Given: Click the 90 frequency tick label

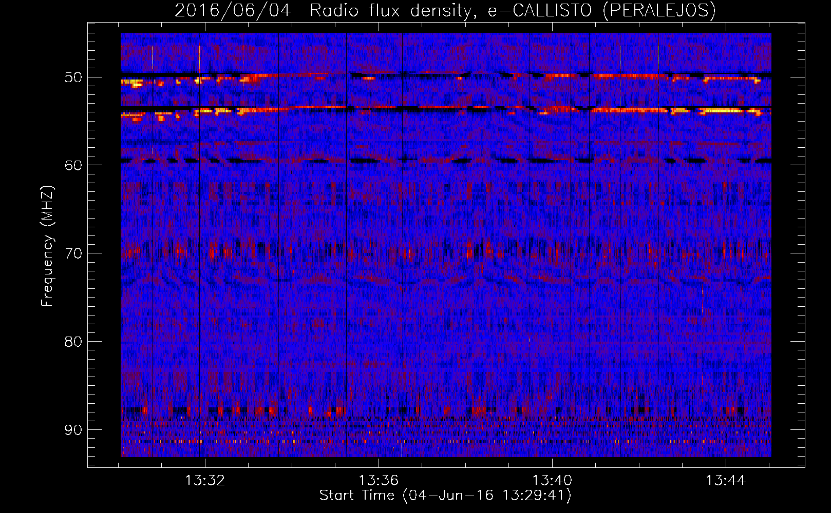Looking at the screenshot, I should click(x=73, y=429).
